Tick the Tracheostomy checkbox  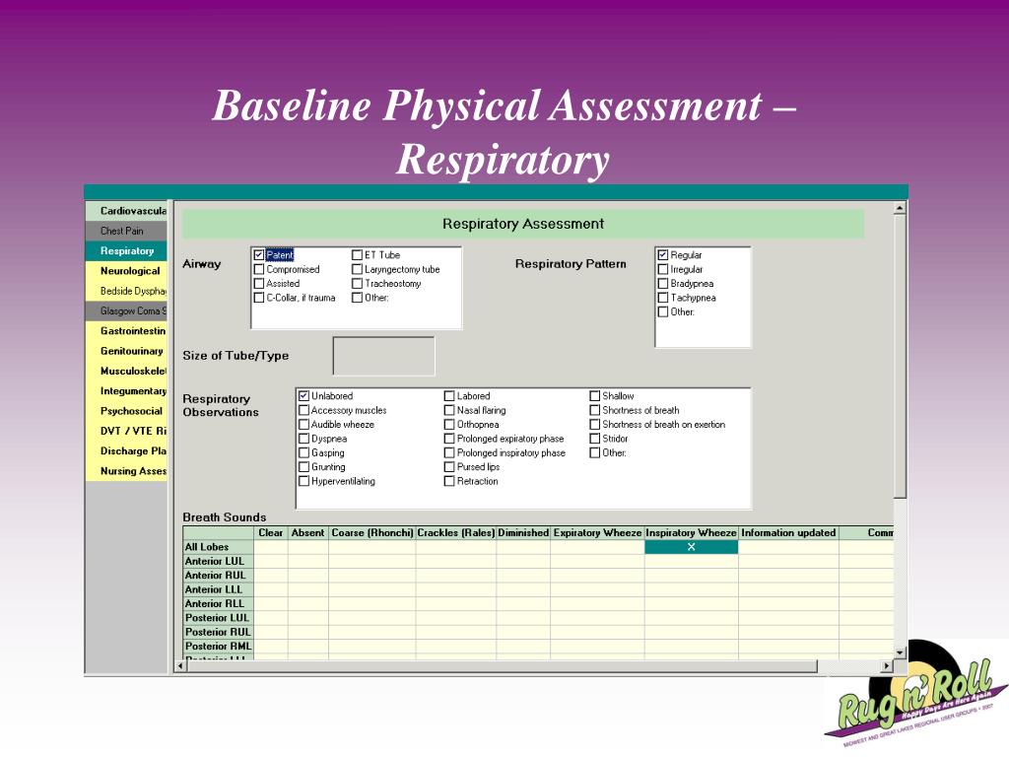click(357, 283)
